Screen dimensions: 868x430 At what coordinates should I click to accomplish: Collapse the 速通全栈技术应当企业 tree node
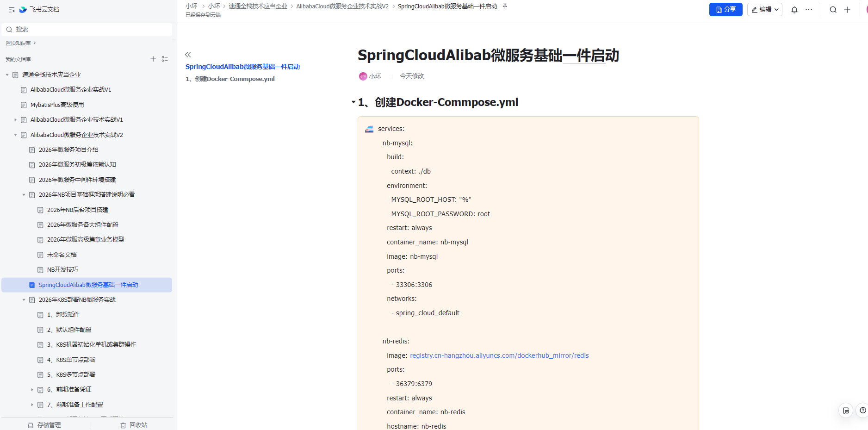tap(7, 75)
